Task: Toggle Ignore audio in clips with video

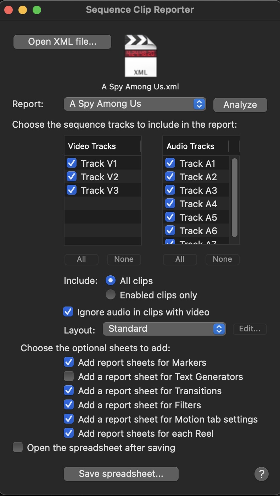Action: [x=68, y=312]
